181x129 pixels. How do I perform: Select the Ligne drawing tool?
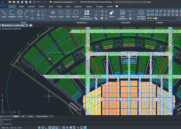[x=4, y=14]
